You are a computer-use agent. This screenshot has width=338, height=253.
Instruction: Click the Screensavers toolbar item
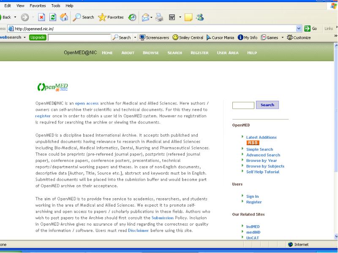pyautogui.click(x=154, y=38)
